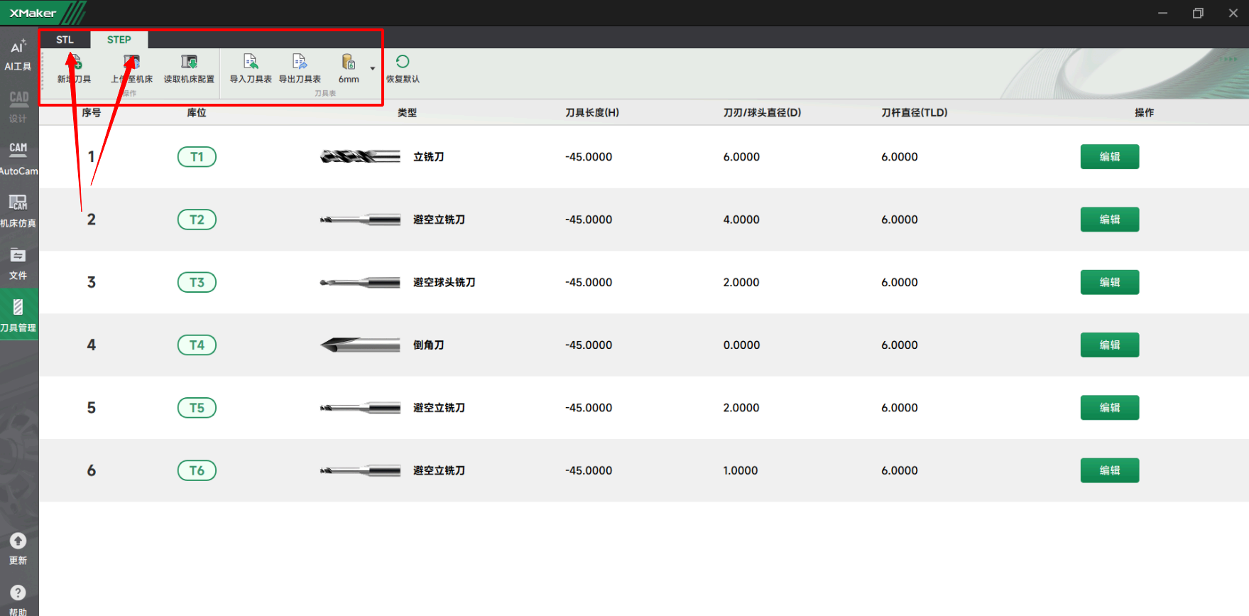Select the 6mm tool table icon
The image size is (1249, 616).
click(x=349, y=69)
